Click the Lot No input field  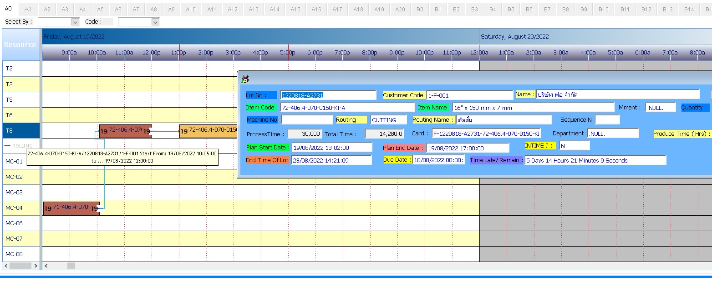[328, 95]
